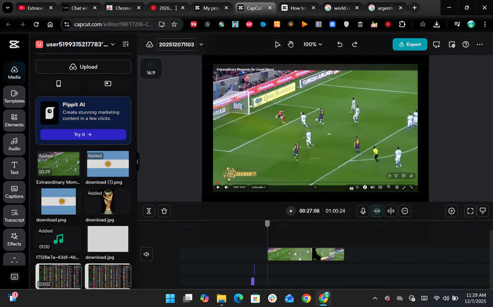493x307 pixels.
Task: Open the Effects panel
Action: 14,240
